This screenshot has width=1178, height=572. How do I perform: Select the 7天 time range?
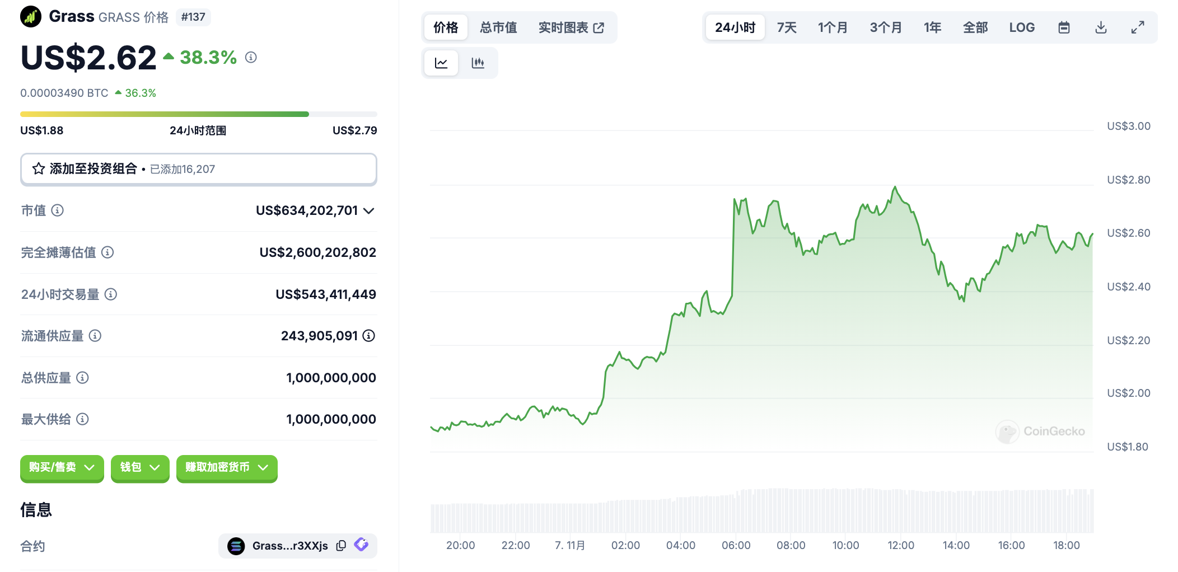tap(786, 27)
